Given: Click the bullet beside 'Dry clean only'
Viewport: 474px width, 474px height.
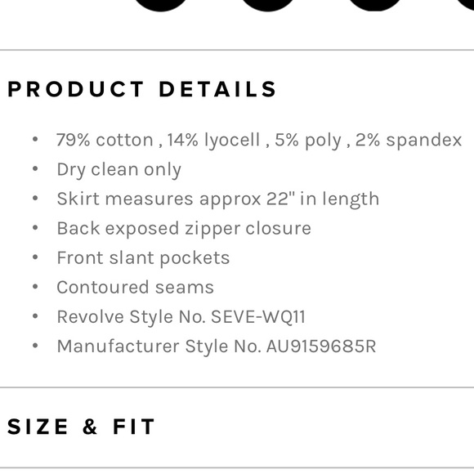Looking at the screenshot, I should (35, 168).
